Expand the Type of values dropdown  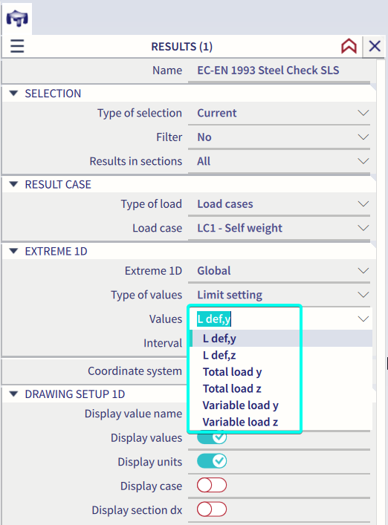click(279, 295)
